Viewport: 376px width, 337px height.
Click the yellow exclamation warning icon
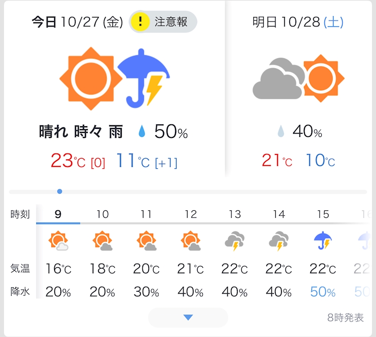click(140, 22)
